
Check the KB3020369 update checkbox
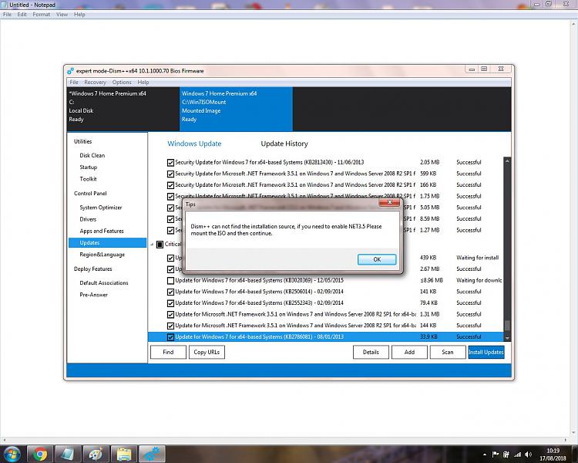tap(170, 281)
